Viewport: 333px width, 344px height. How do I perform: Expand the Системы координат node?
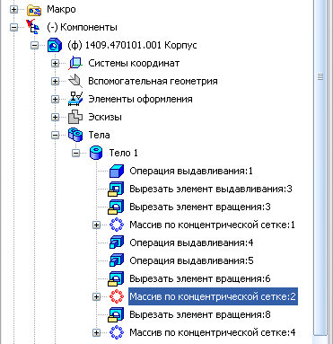pyautogui.click(x=55, y=64)
